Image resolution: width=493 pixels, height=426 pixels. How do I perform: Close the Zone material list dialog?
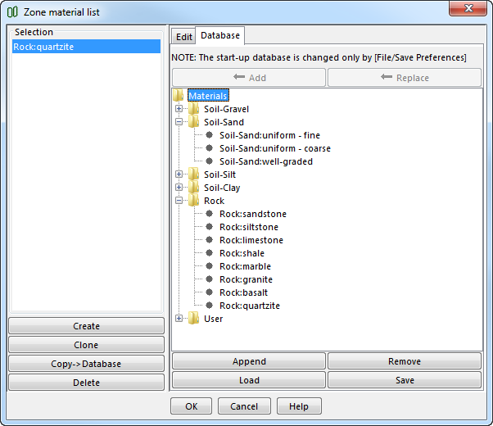tap(468, 8)
